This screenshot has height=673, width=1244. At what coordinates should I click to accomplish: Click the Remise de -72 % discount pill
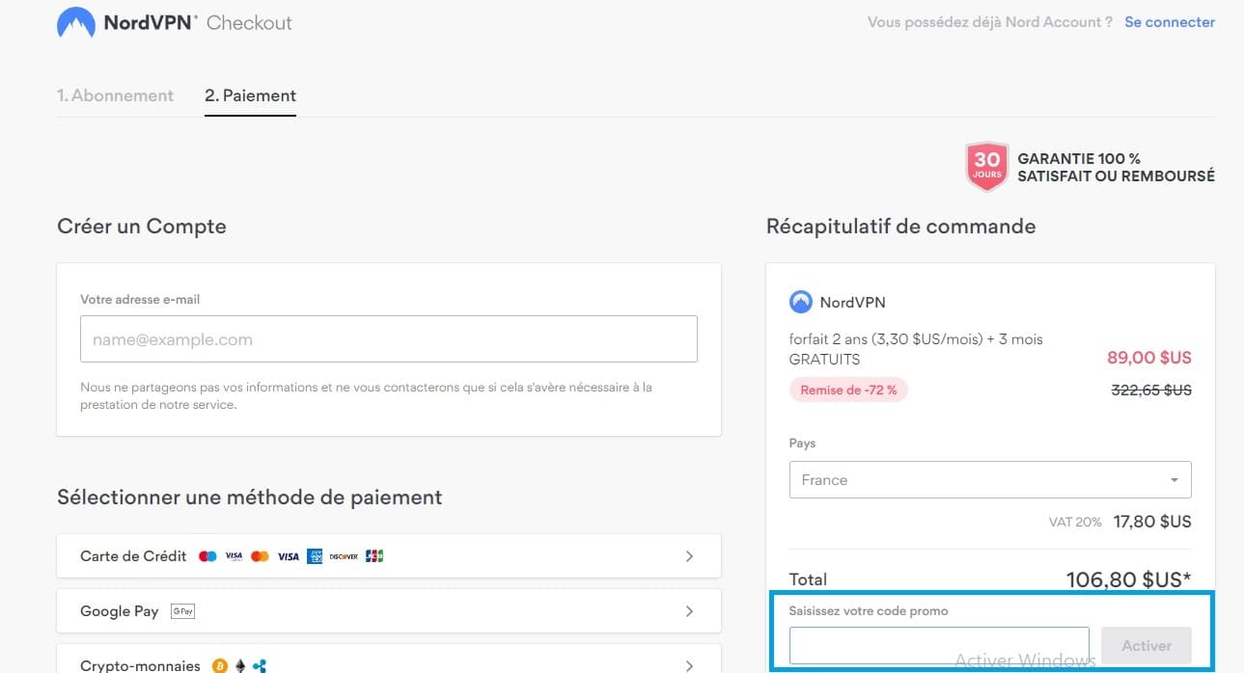coord(848,390)
